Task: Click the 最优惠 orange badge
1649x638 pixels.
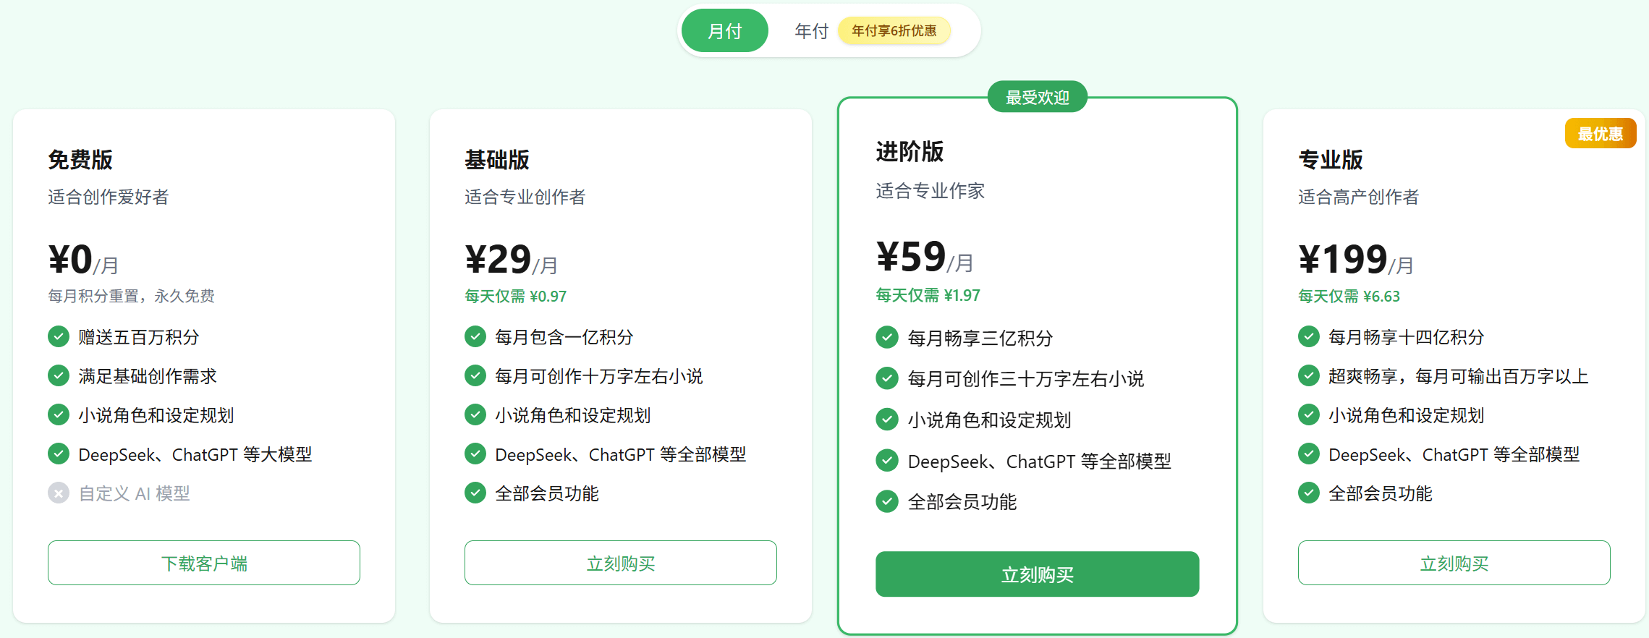Action: click(1600, 134)
